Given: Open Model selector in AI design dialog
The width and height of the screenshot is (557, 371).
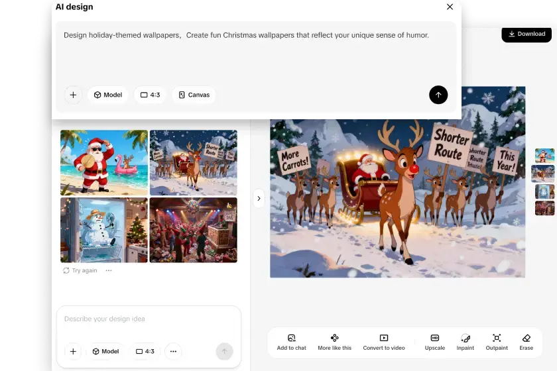Looking at the screenshot, I should click(107, 95).
